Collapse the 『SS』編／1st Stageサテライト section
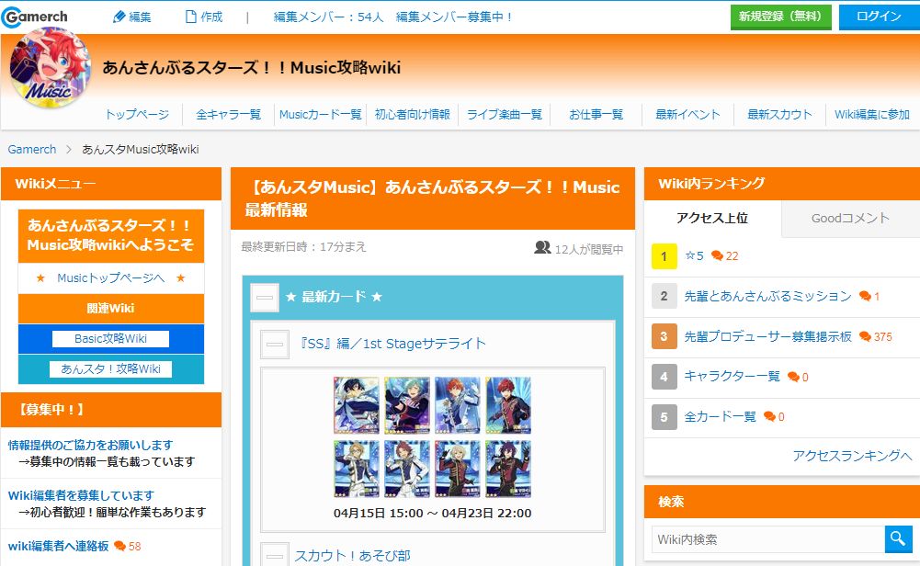 [x=275, y=345]
